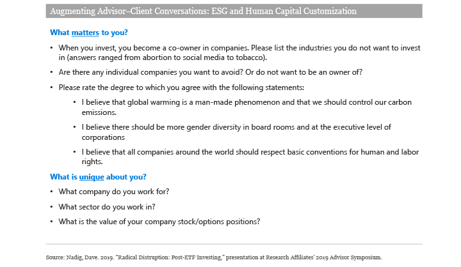Click the sentence "Or do not want to be an owner of?"
The height and width of the screenshot is (267, 461).
coord(302,72)
